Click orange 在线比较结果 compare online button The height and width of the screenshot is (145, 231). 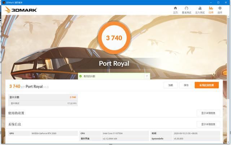pyautogui.click(x=206, y=85)
